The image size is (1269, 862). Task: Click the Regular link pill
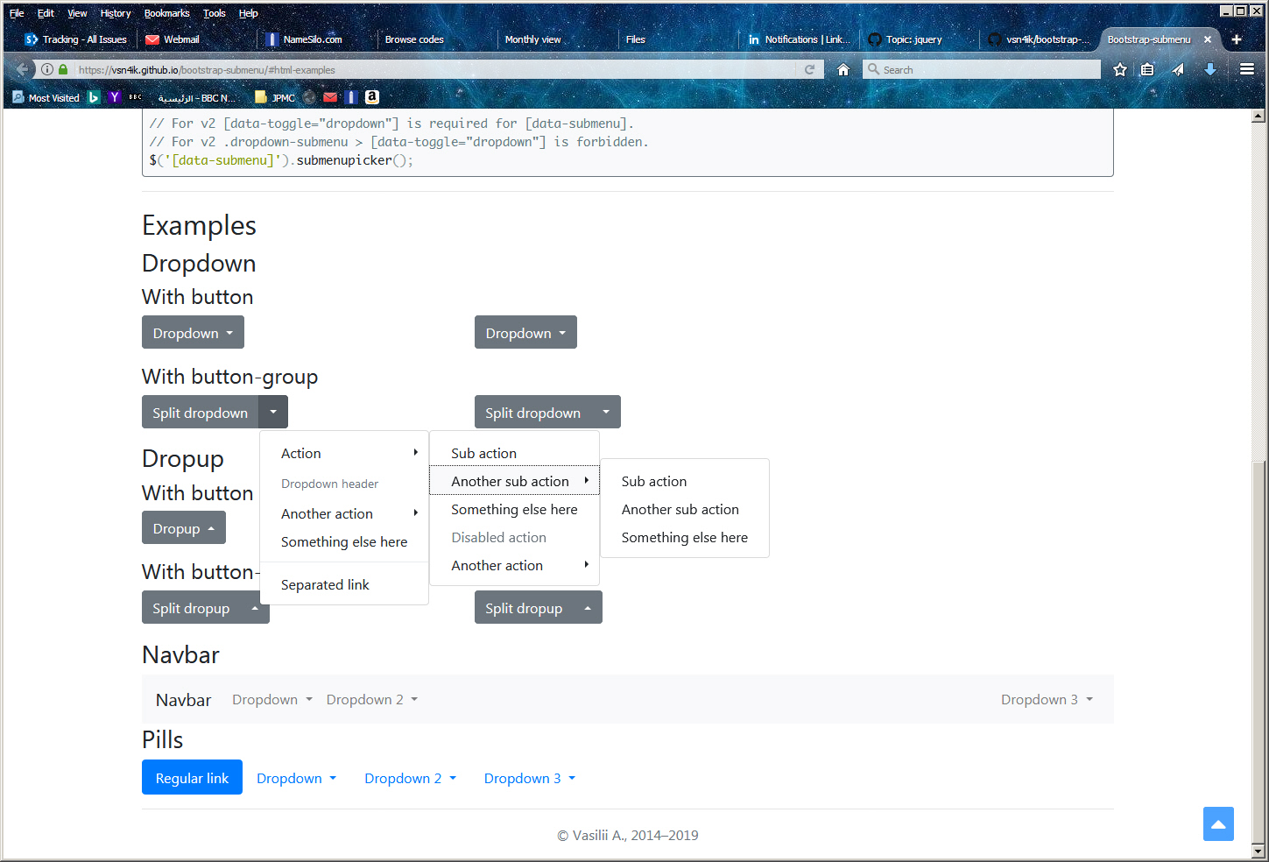pos(192,778)
